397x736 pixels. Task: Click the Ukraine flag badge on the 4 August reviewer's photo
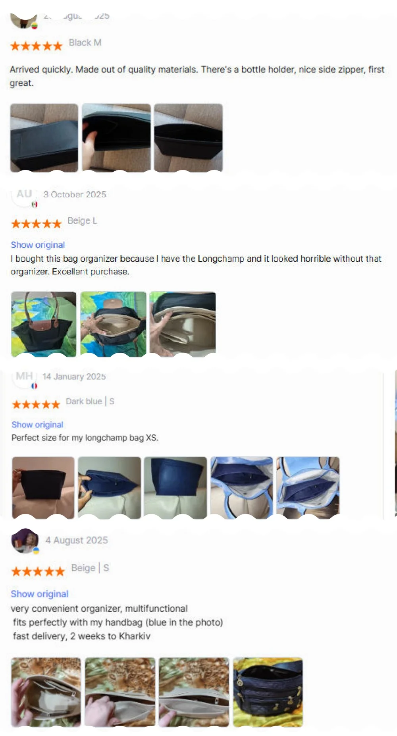coord(36,551)
